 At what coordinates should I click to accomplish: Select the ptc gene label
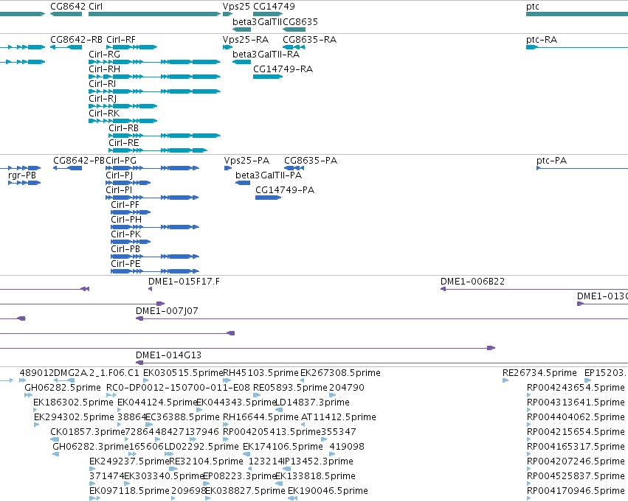click(533, 7)
